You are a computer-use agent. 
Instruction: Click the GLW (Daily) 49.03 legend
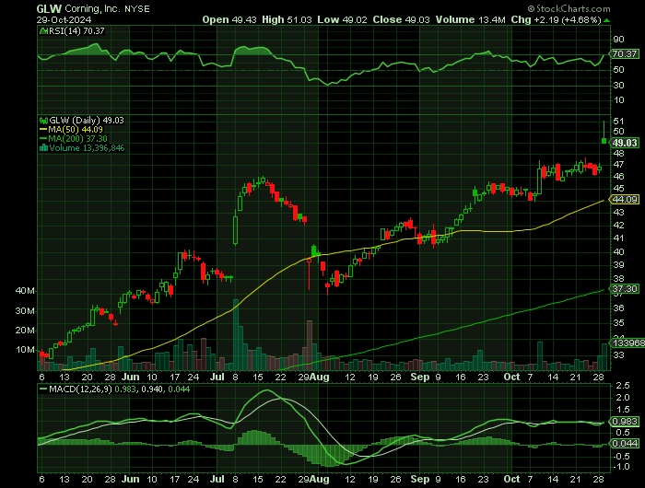[87, 120]
